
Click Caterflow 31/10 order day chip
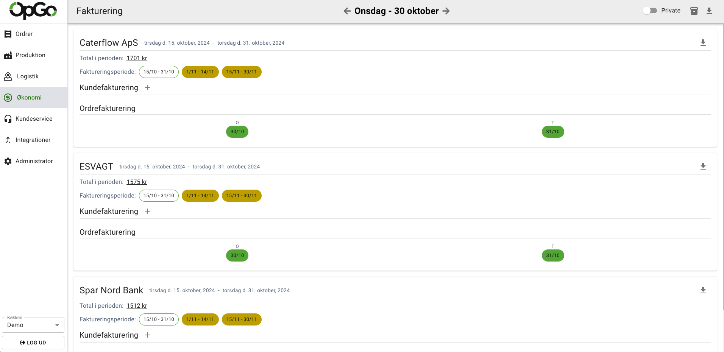tap(553, 132)
